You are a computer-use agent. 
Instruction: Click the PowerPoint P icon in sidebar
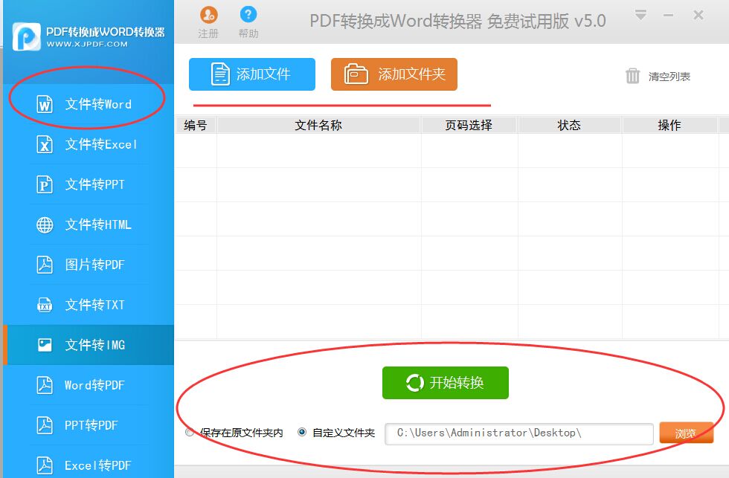pyautogui.click(x=45, y=184)
